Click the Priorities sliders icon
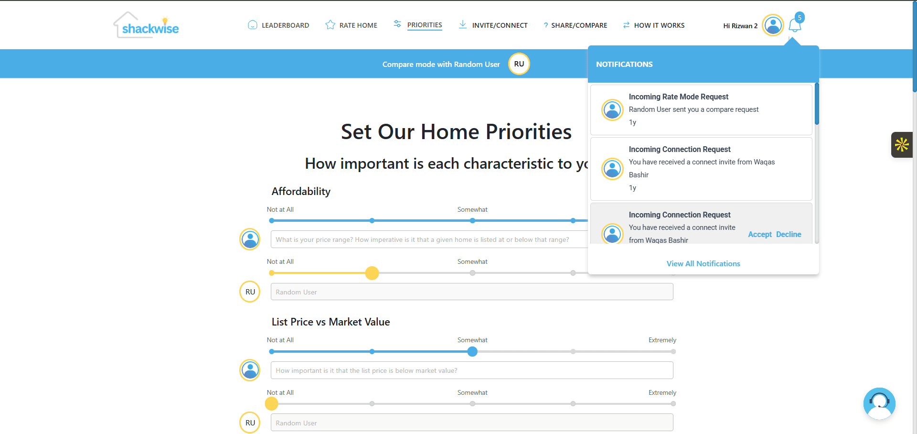917x434 pixels. [397, 24]
